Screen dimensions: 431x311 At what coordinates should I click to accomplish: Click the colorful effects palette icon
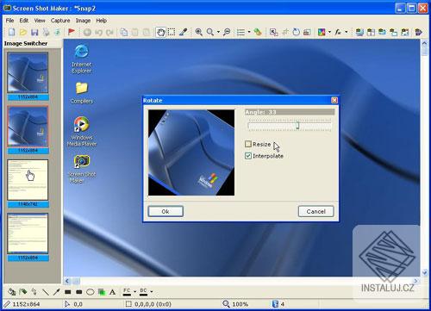click(322, 32)
